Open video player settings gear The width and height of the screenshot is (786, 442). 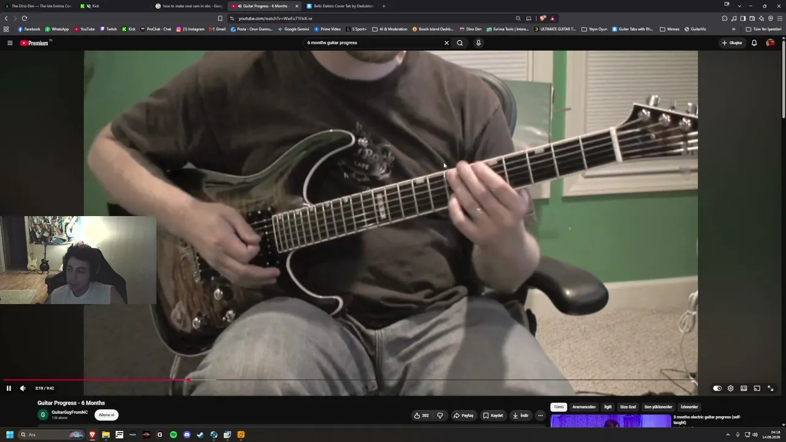click(x=730, y=388)
